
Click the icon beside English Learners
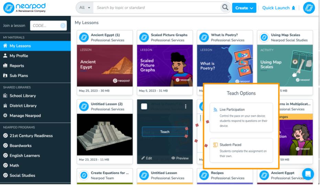(x=6, y=155)
